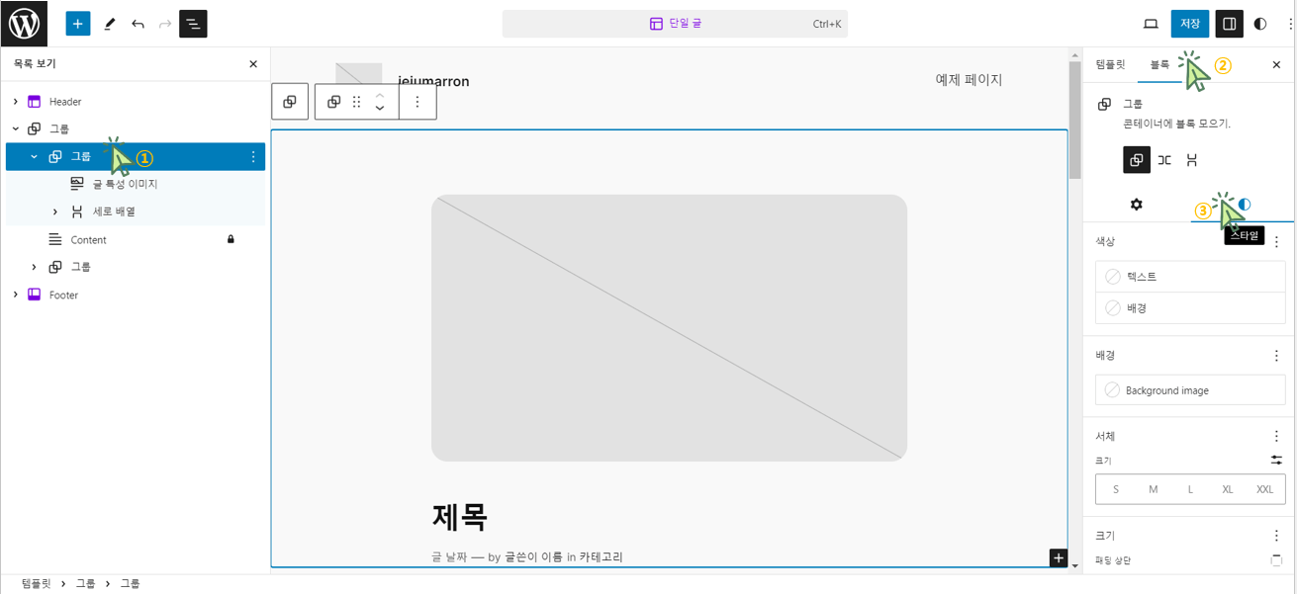Select the Content row in list view
Screen dimensions: 1297x594
click(136, 239)
